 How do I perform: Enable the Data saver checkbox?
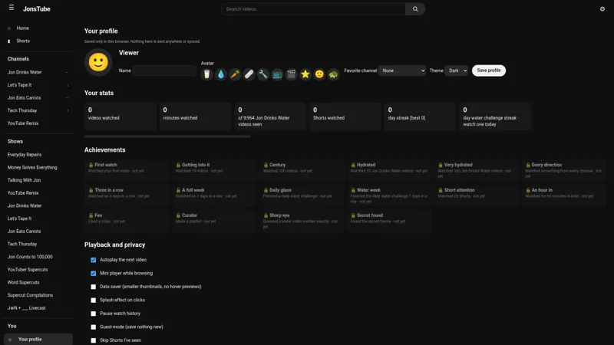93,287
